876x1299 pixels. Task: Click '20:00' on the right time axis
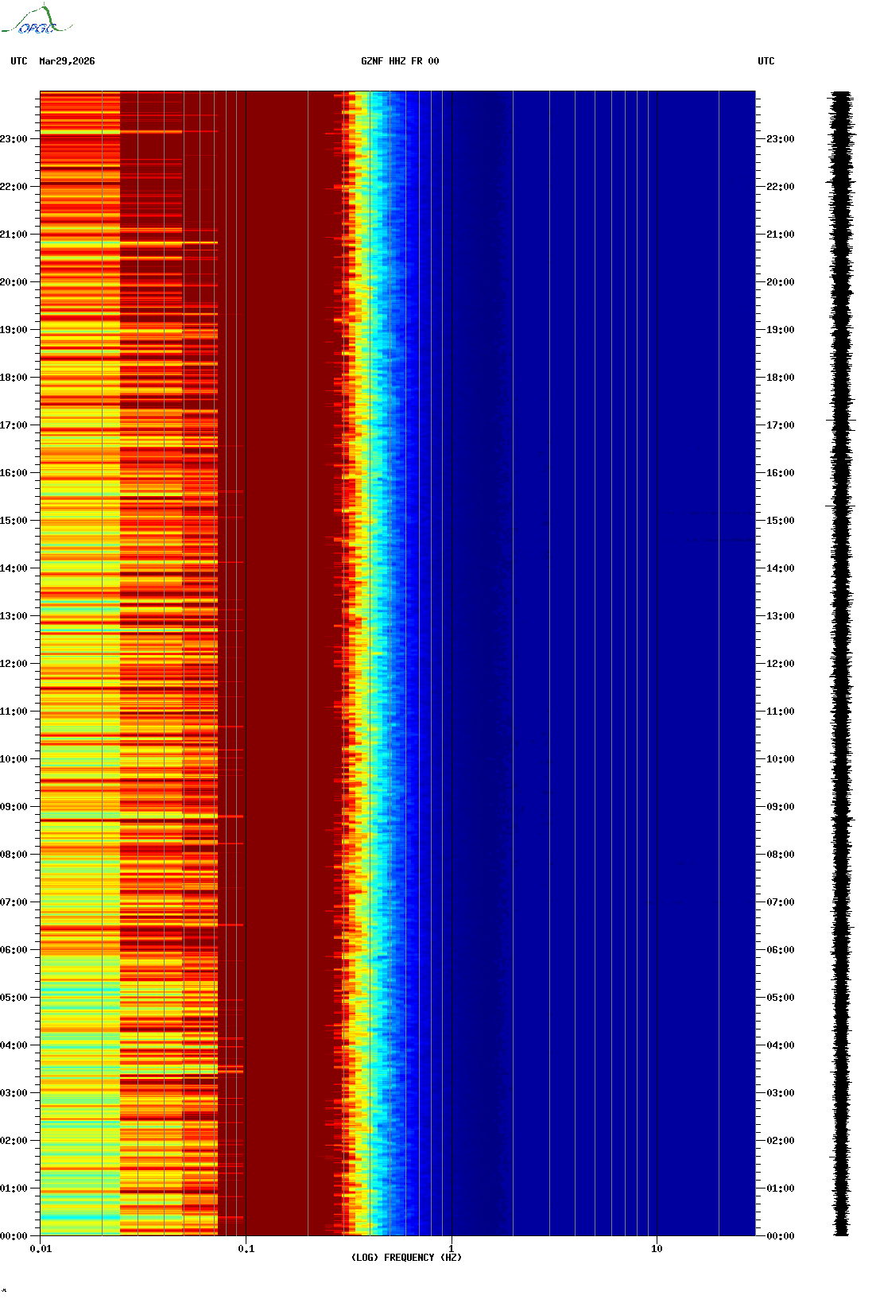pos(781,282)
